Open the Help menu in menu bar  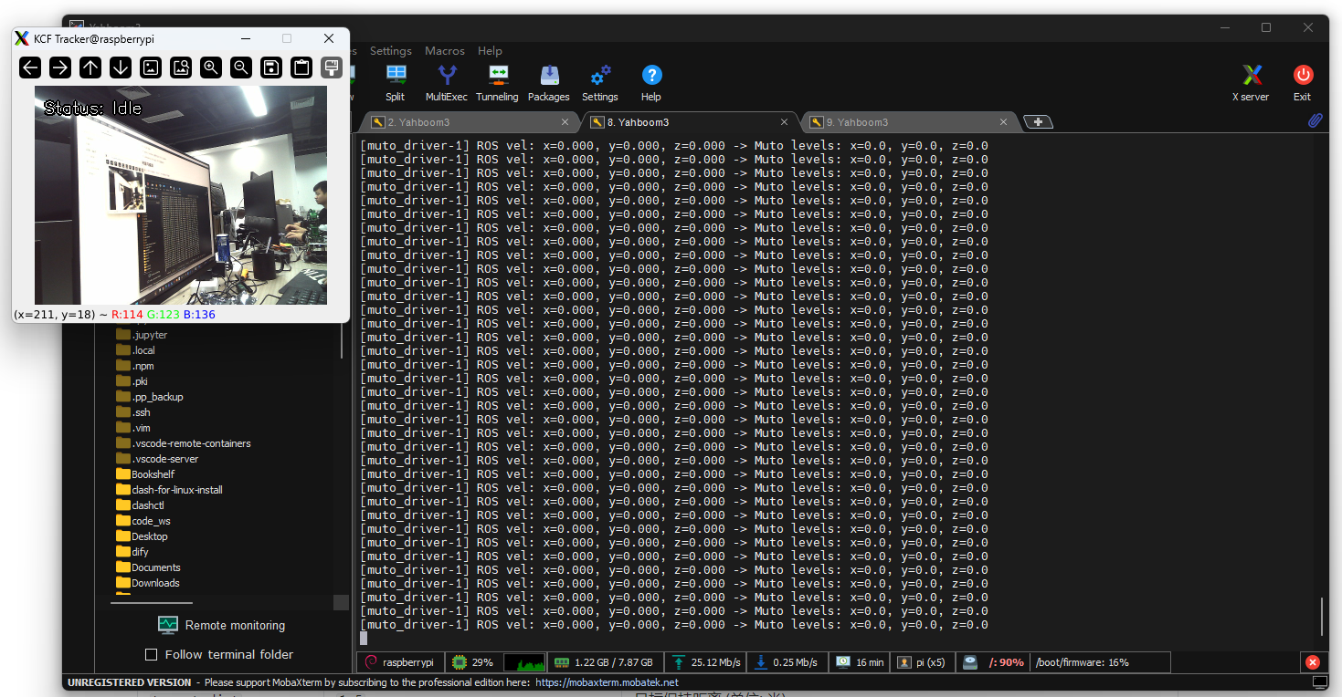[x=490, y=51]
